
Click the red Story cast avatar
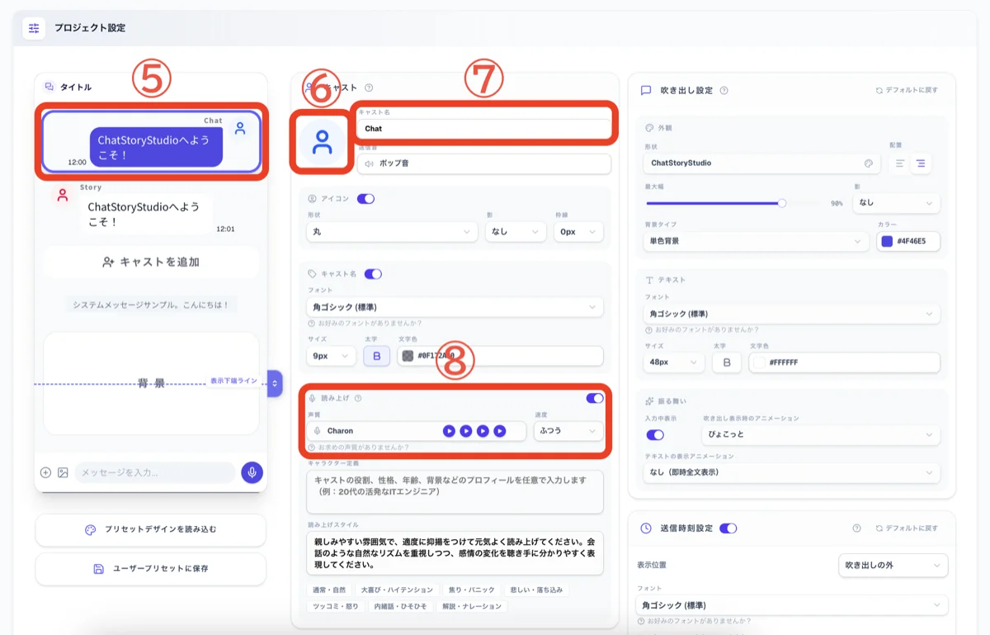[x=62, y=195]
